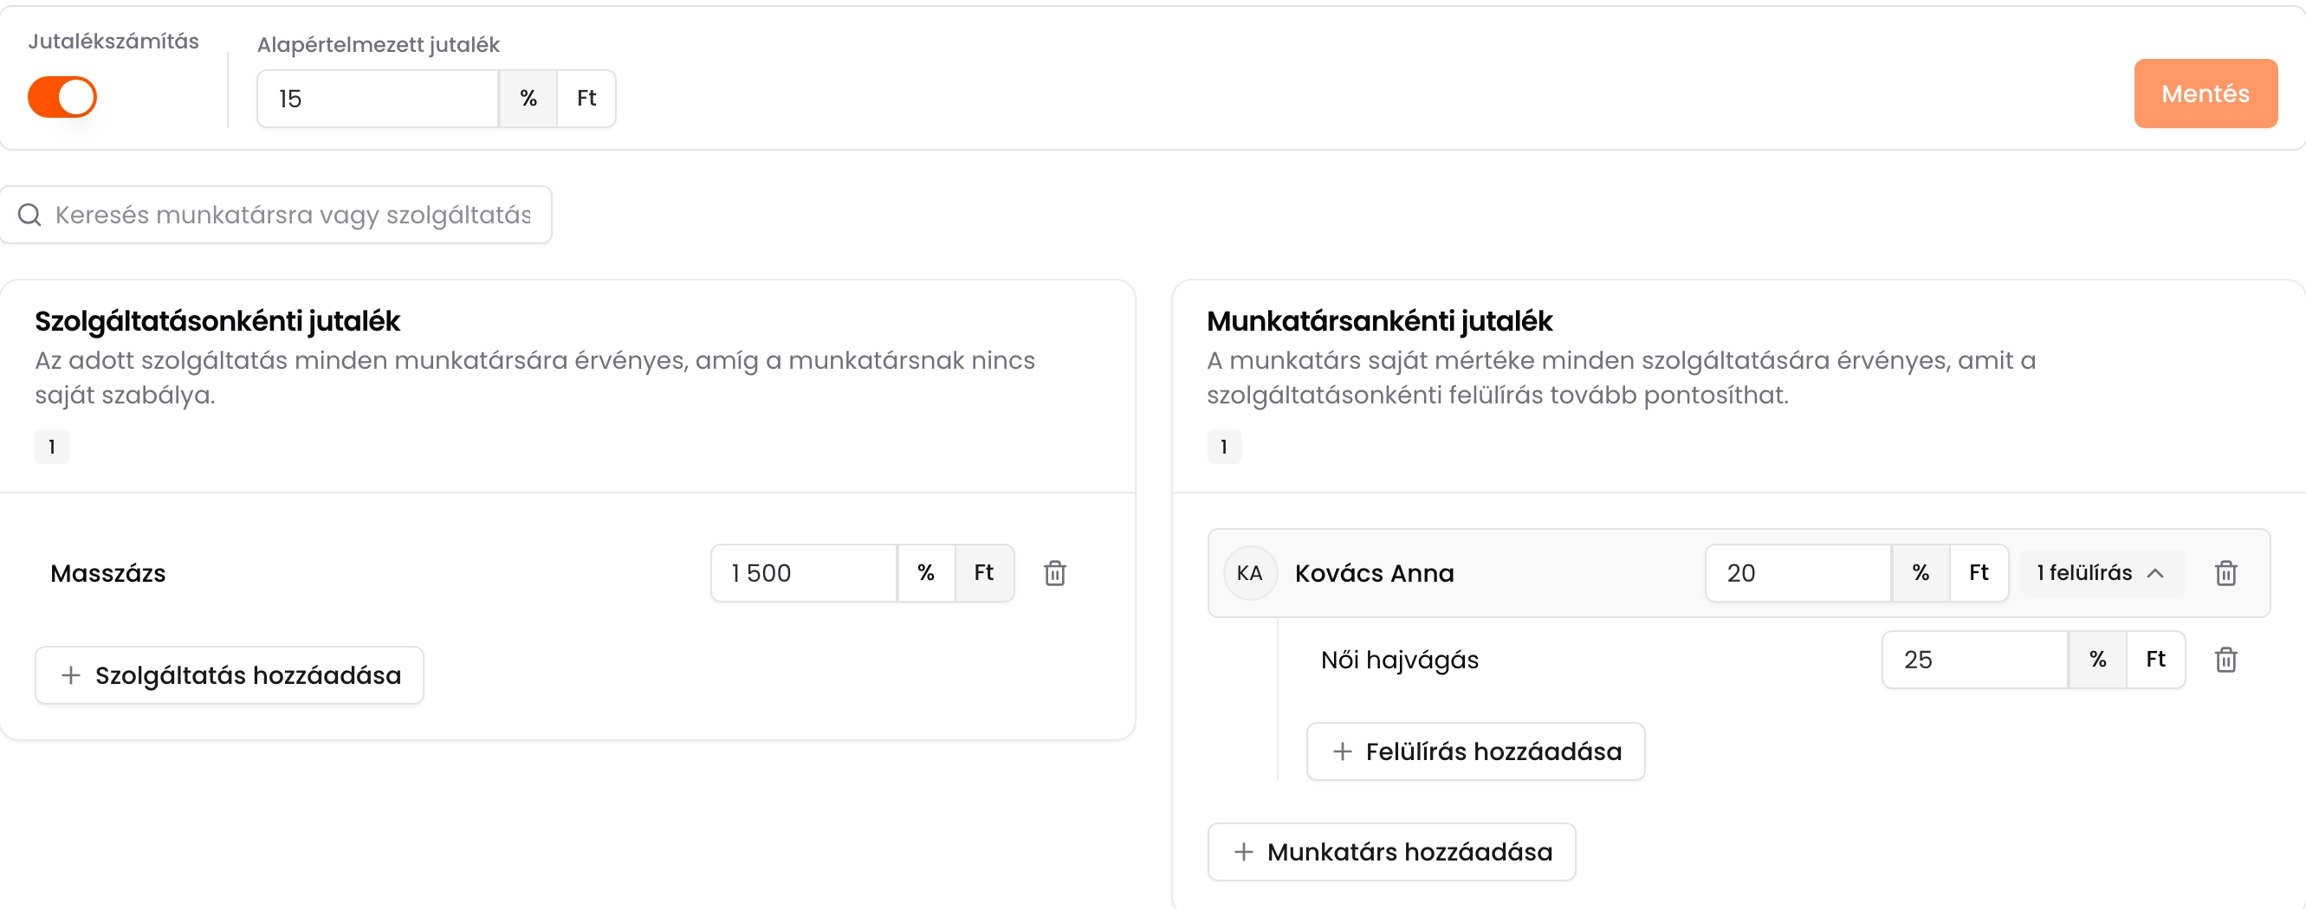This screenshot has width=2306, height=909.
Task: Edit the default commission value field
Action: pos(378,99)
